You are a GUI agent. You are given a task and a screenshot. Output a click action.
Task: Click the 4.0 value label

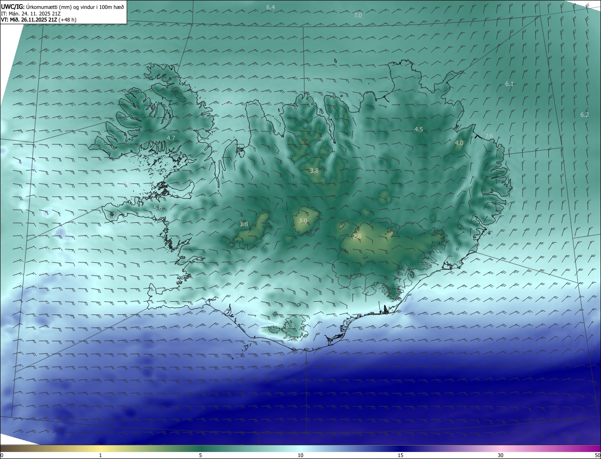pyautogui.click(x=459, y=143)
